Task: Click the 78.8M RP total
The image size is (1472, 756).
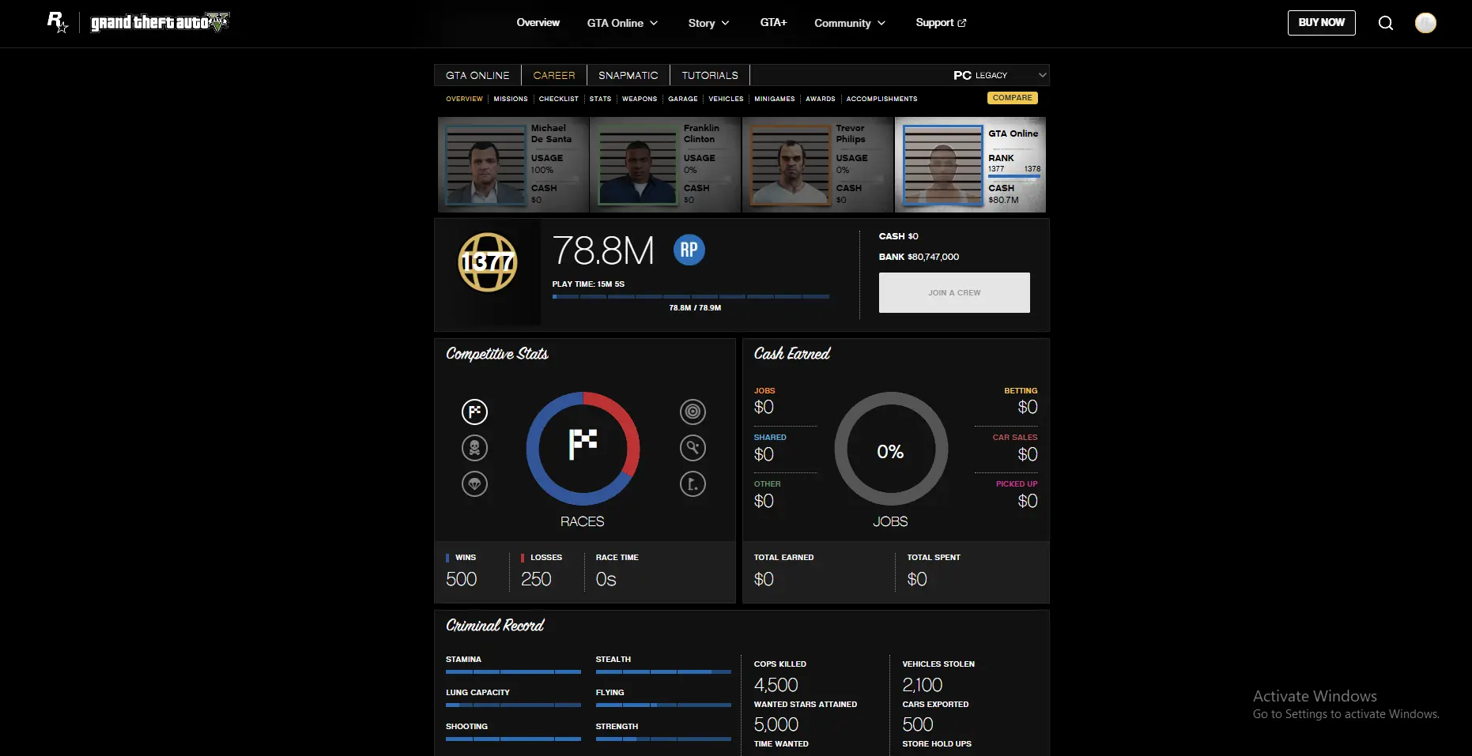Action: (x=603, y=250)
